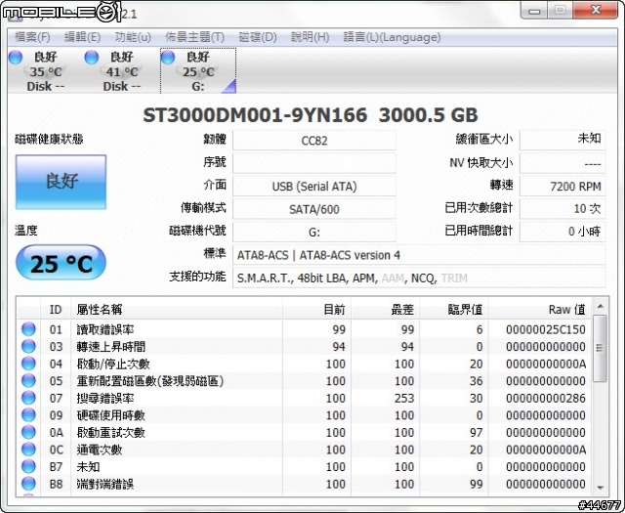
Task: Click the blue orb on 35 °C disk tab
Action: [16, 57]
